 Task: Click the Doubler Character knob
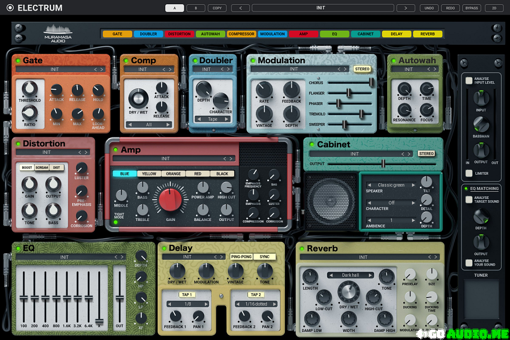pos(221,101)
